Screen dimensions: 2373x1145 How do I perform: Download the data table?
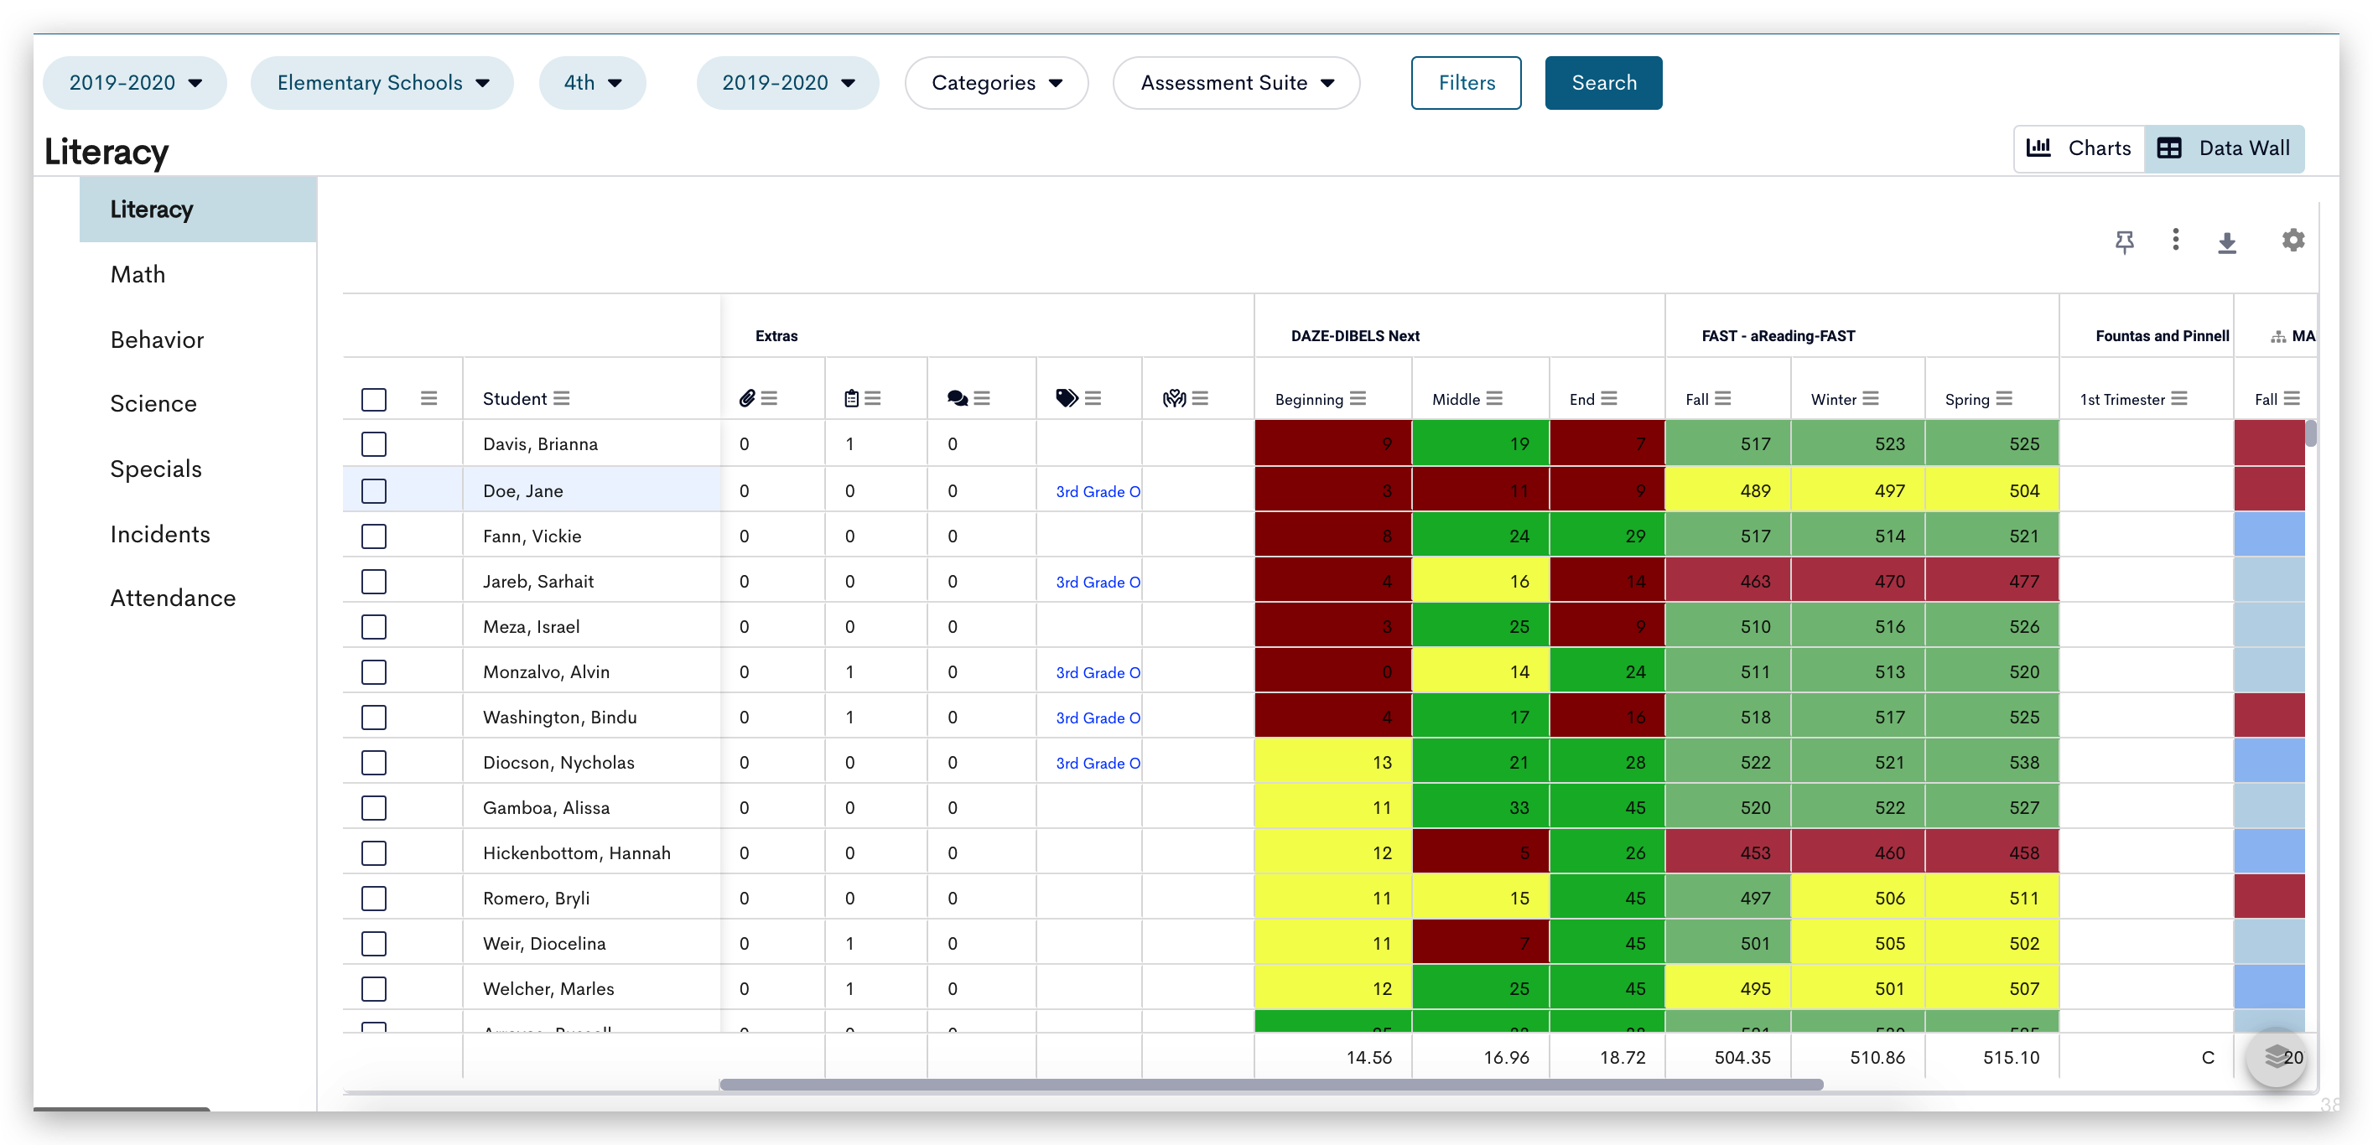[2227, 241]
